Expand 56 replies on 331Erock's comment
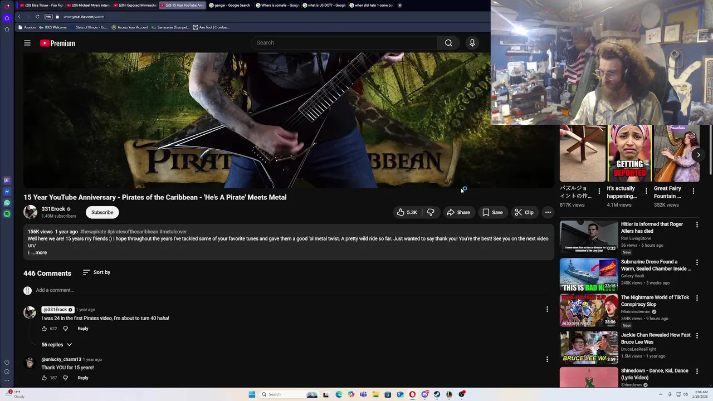This screenshot has width=713, height=401. coord(57,345)
